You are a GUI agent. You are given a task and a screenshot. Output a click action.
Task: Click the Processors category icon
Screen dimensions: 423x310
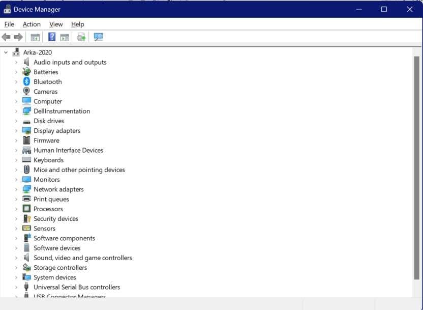tap(26, 209)
